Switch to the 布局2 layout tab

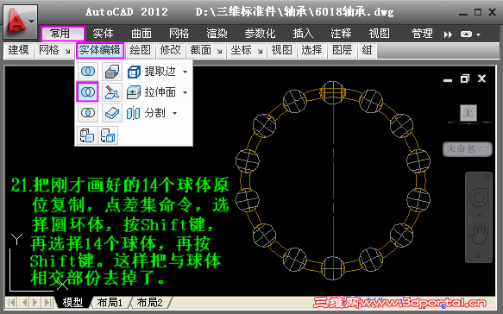150,302
